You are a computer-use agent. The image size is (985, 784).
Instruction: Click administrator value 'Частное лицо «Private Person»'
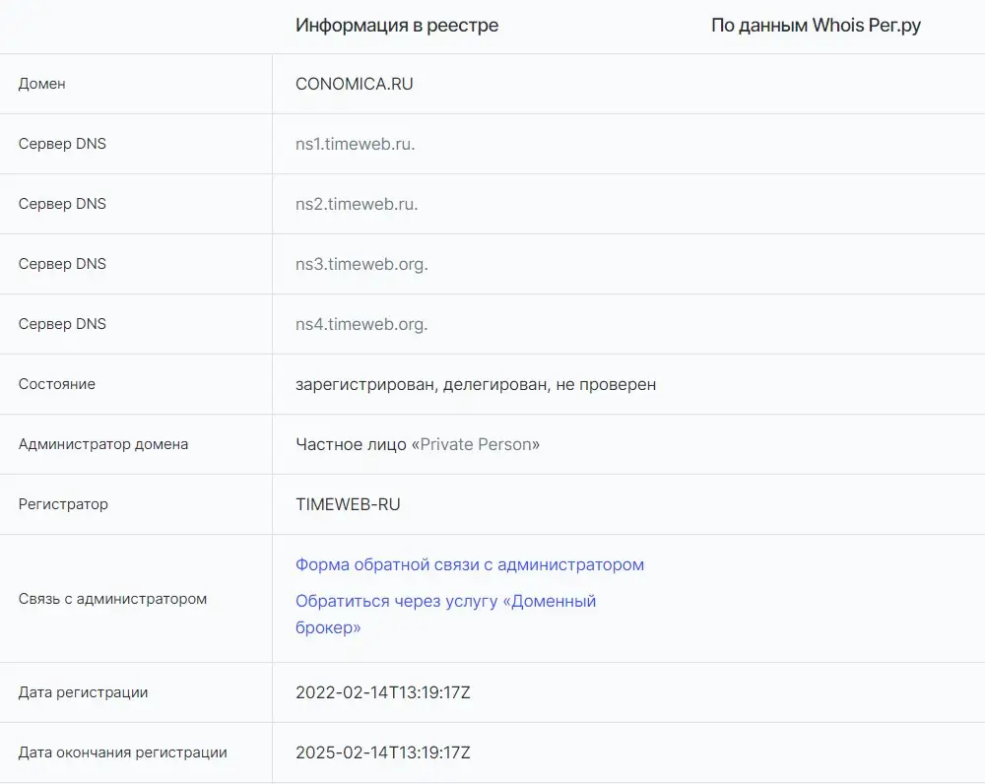[417, 444]
